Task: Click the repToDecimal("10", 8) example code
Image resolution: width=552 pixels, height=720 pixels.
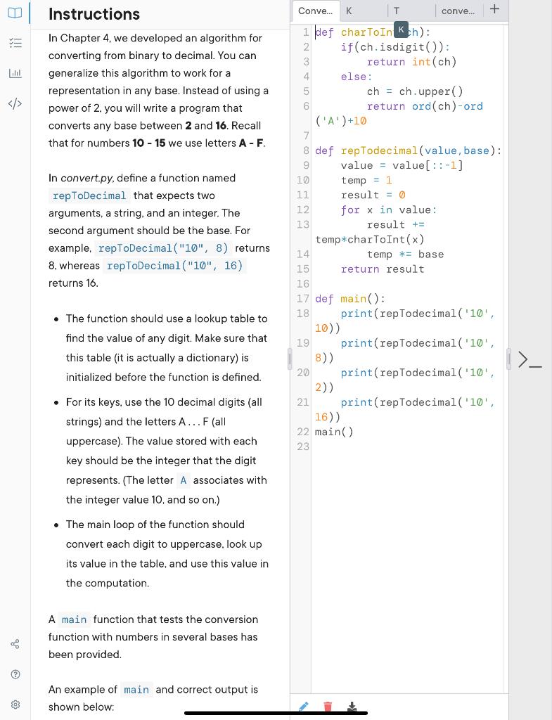Action: 163,248
